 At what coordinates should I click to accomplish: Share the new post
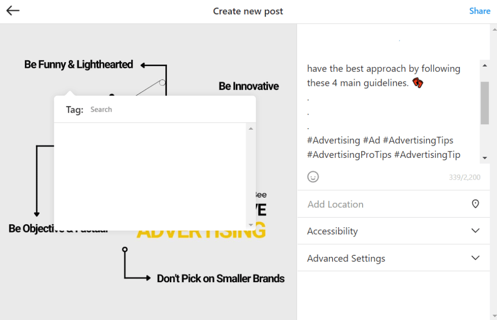click(x=480, y=11)
